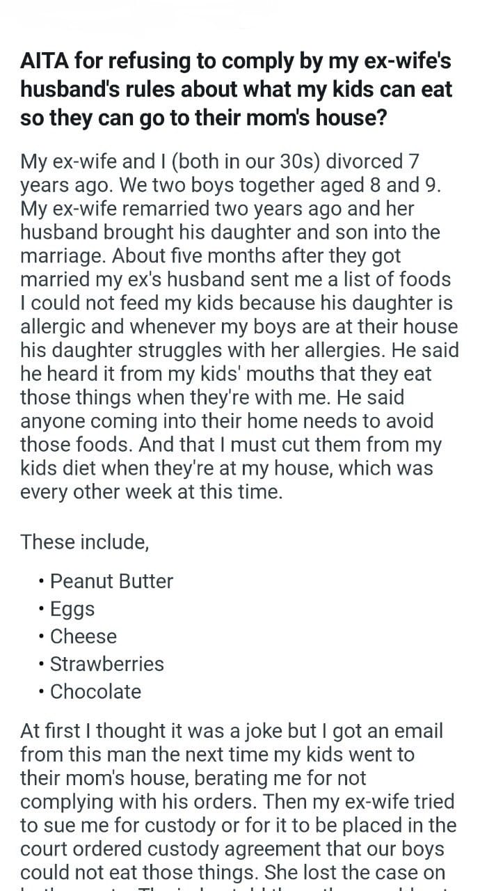Click the paragraph starting "My ex-wife and I"

pyautogui.click(x=239, y=327)
